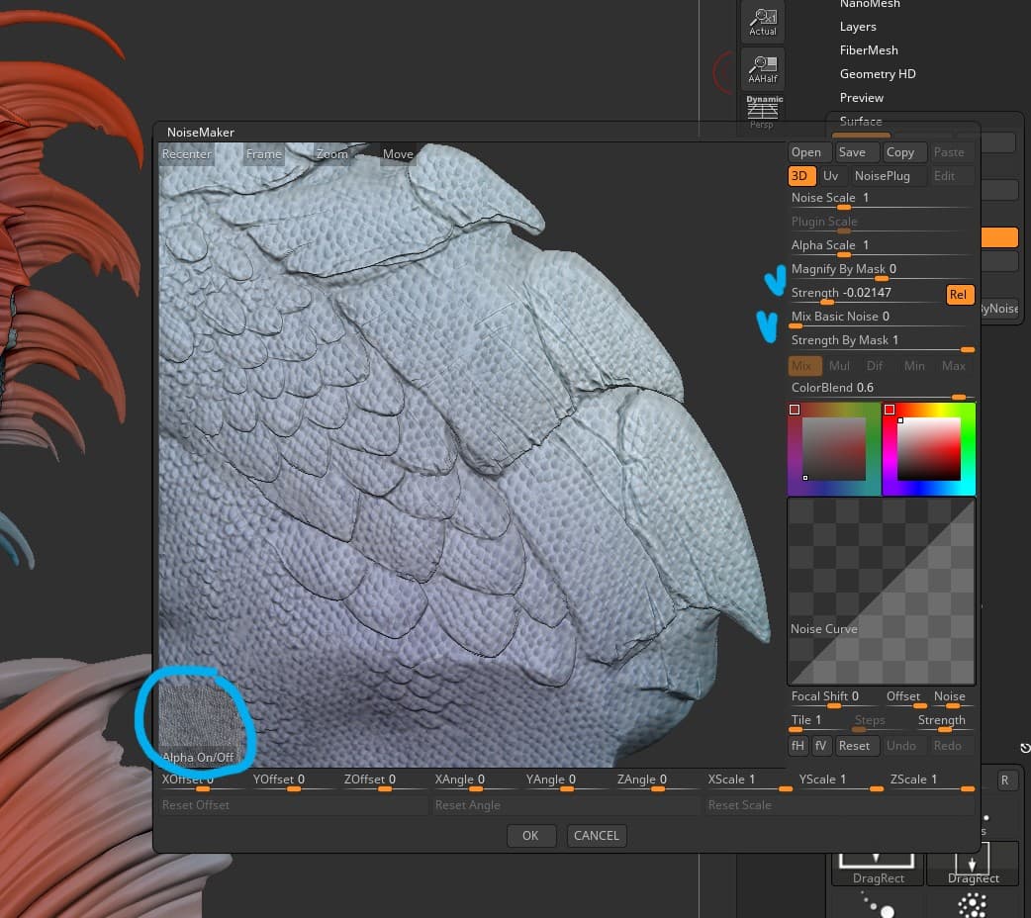Expand the FiberMesh subpalette
The width and height of the screenshot is (1031, 918).
(x=869, y=50)
